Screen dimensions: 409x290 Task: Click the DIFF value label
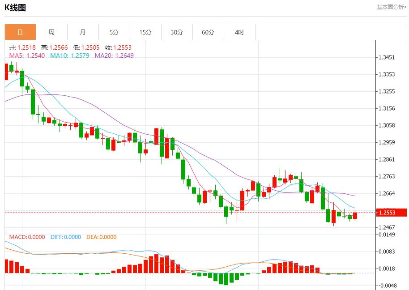65,237
